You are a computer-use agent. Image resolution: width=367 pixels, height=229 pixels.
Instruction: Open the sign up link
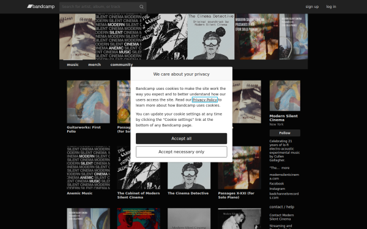pyautogui.click(x=312, y=7)
